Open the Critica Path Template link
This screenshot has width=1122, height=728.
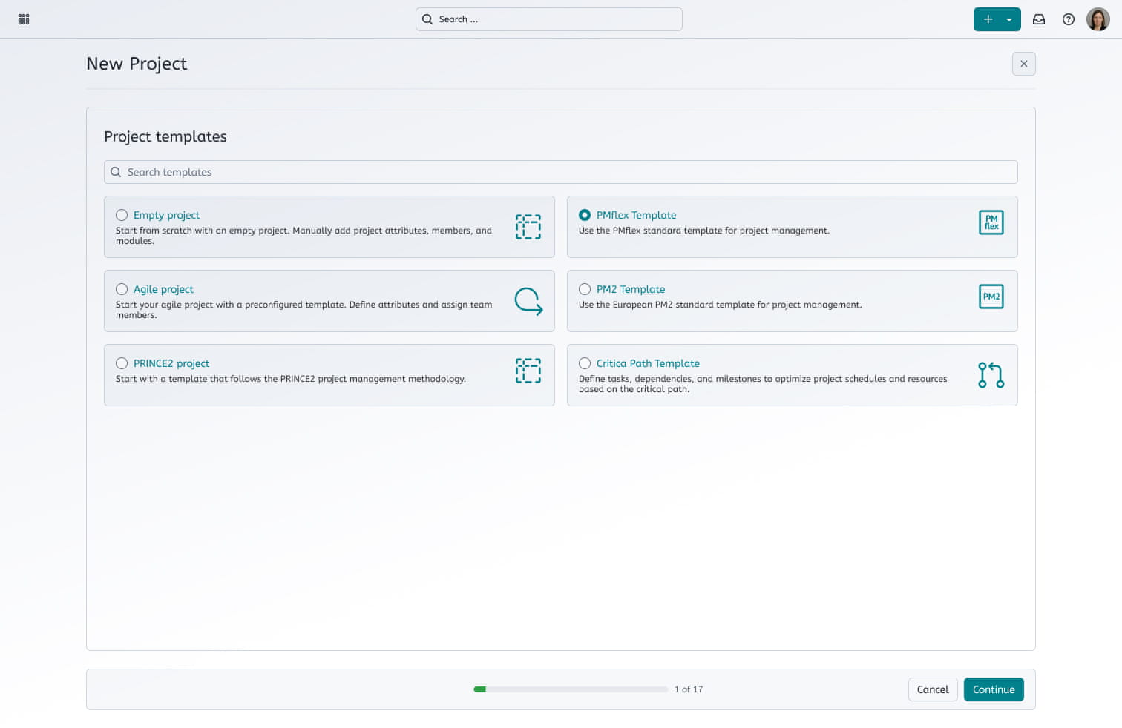click(x=646, y=363)
